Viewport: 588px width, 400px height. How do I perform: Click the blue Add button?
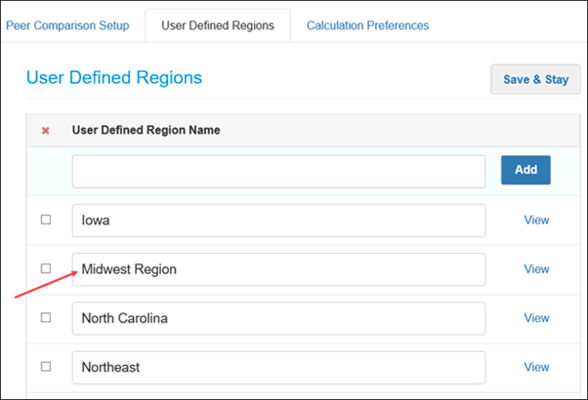(x=525, y=170)
